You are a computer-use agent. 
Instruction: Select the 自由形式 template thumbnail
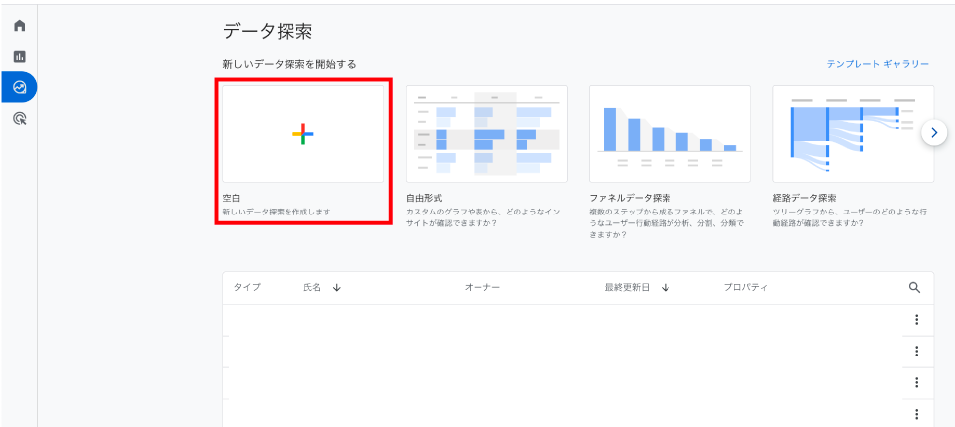coord(486,134)
